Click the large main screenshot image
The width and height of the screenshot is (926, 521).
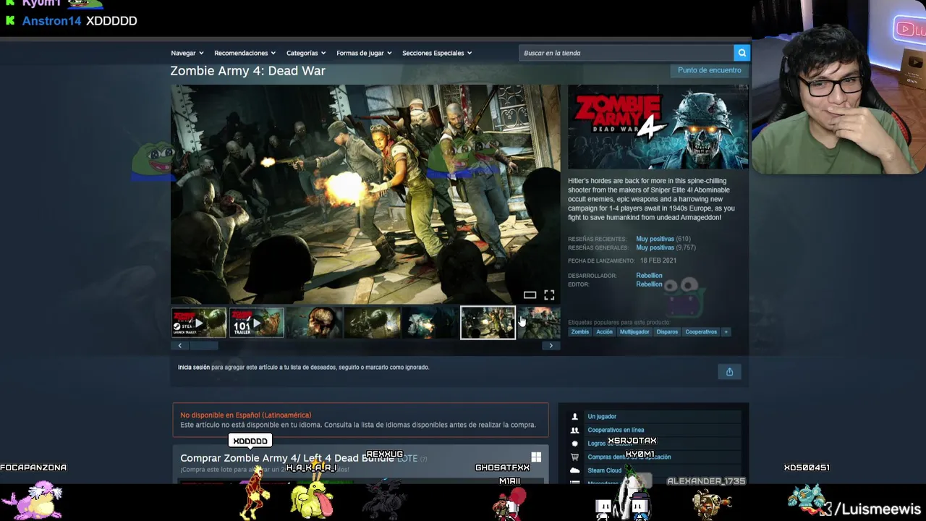coord(365,194)
